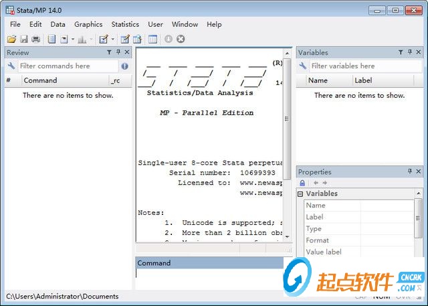428x306 pixels.
Task: Click the 'Filter commands here' field
Action: [x=68, y=66]
